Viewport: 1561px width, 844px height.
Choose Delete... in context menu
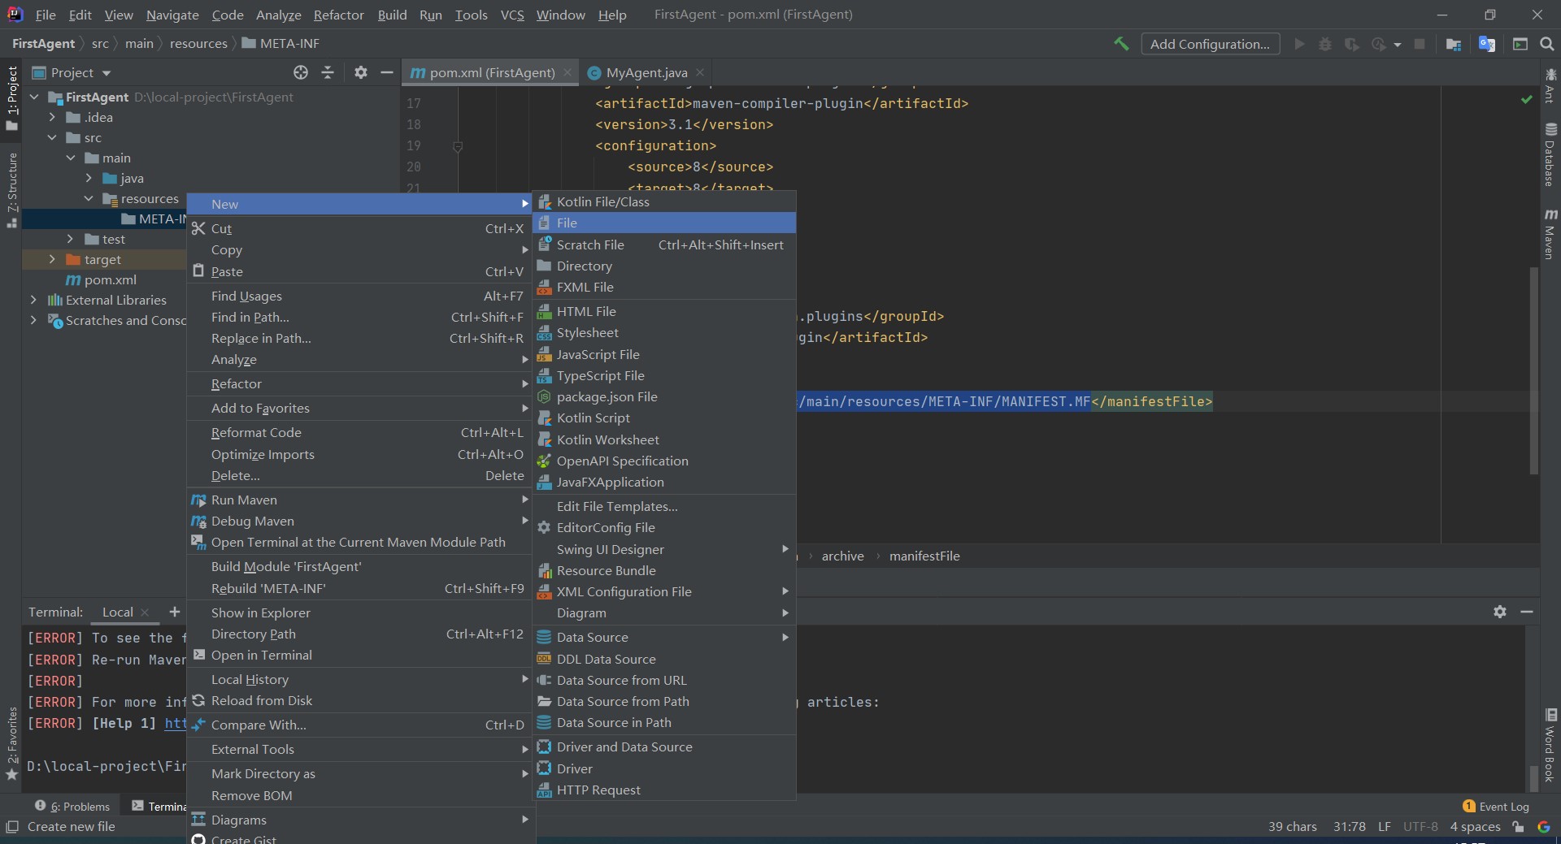tap(359, 475)
